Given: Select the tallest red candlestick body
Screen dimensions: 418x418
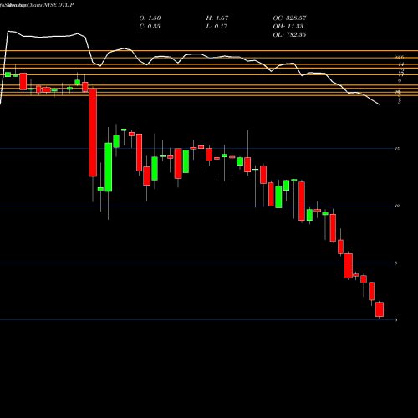Looking at the screenshot, I should click(93, 132).
